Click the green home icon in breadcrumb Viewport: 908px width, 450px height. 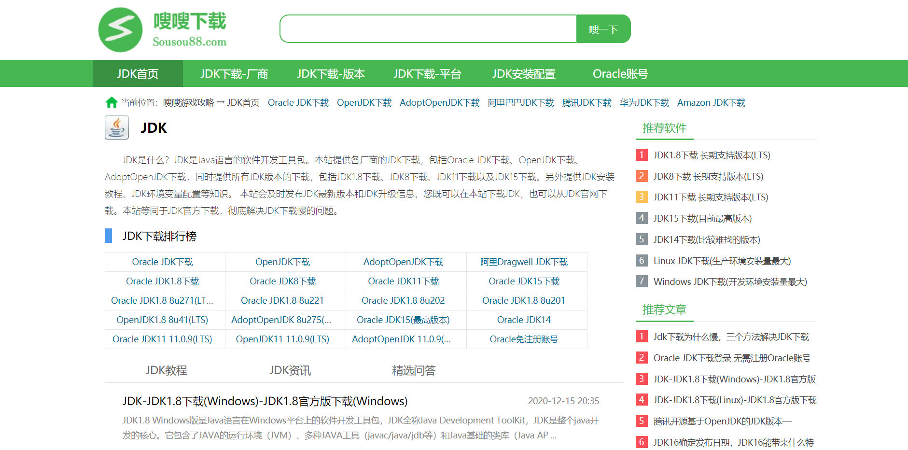[x=112, y=102]
